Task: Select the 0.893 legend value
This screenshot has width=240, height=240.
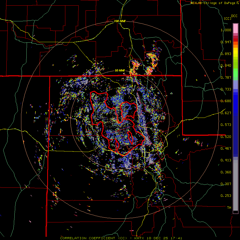Action: pyautogui.click(x=226, y=54)
